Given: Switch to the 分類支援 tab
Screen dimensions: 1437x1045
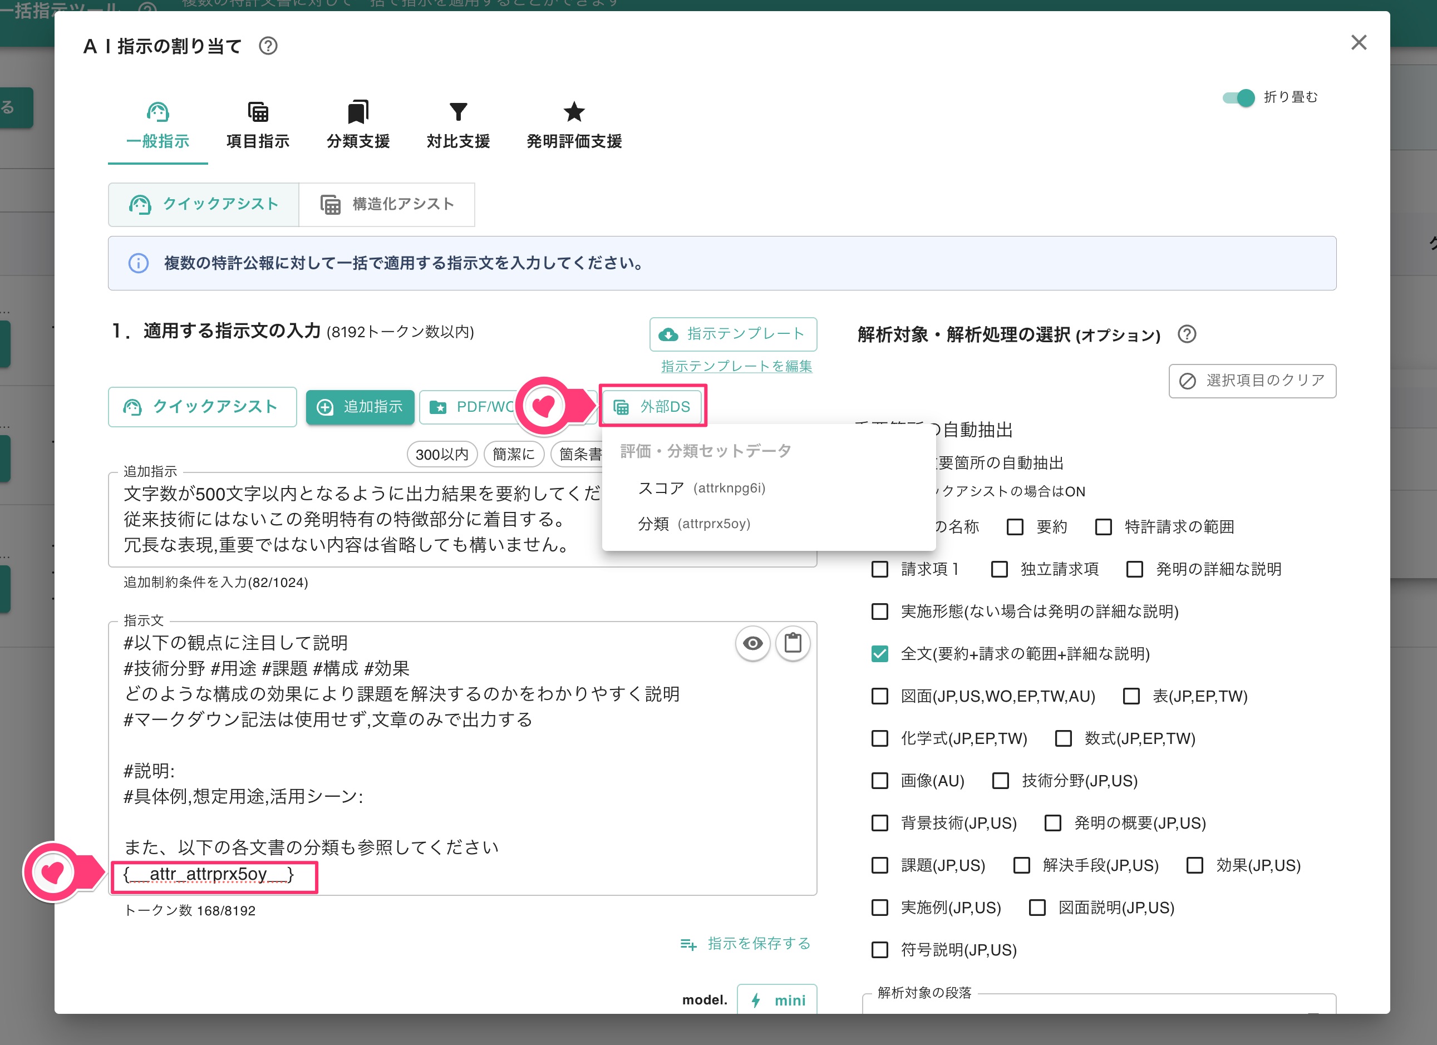Looking at the screenshot, I should (357, 124).
